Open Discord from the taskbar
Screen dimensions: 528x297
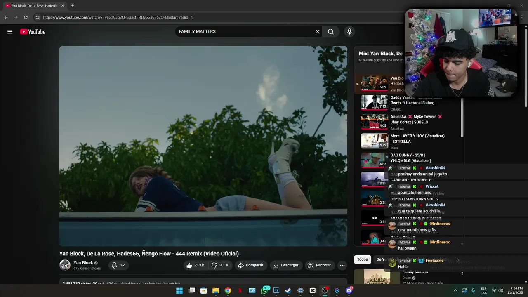click(x=349, y=290)
